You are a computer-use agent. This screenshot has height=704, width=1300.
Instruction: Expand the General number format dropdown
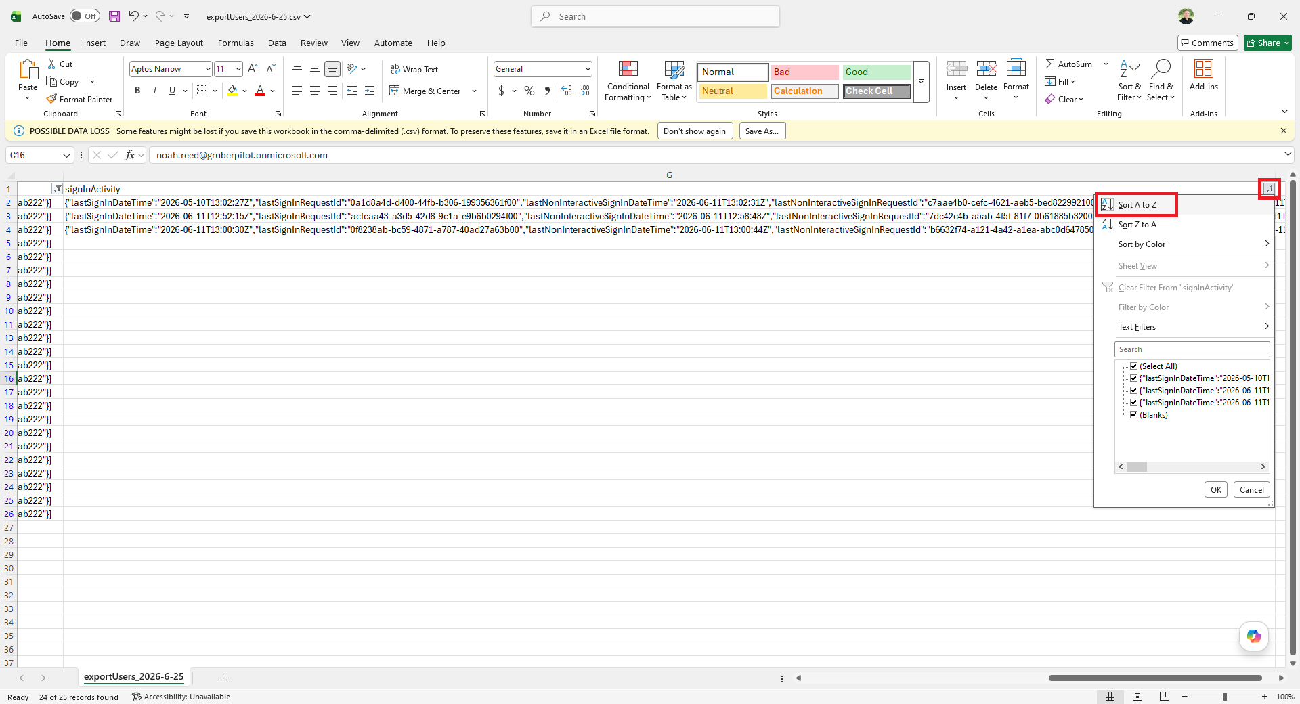[588, 69]
